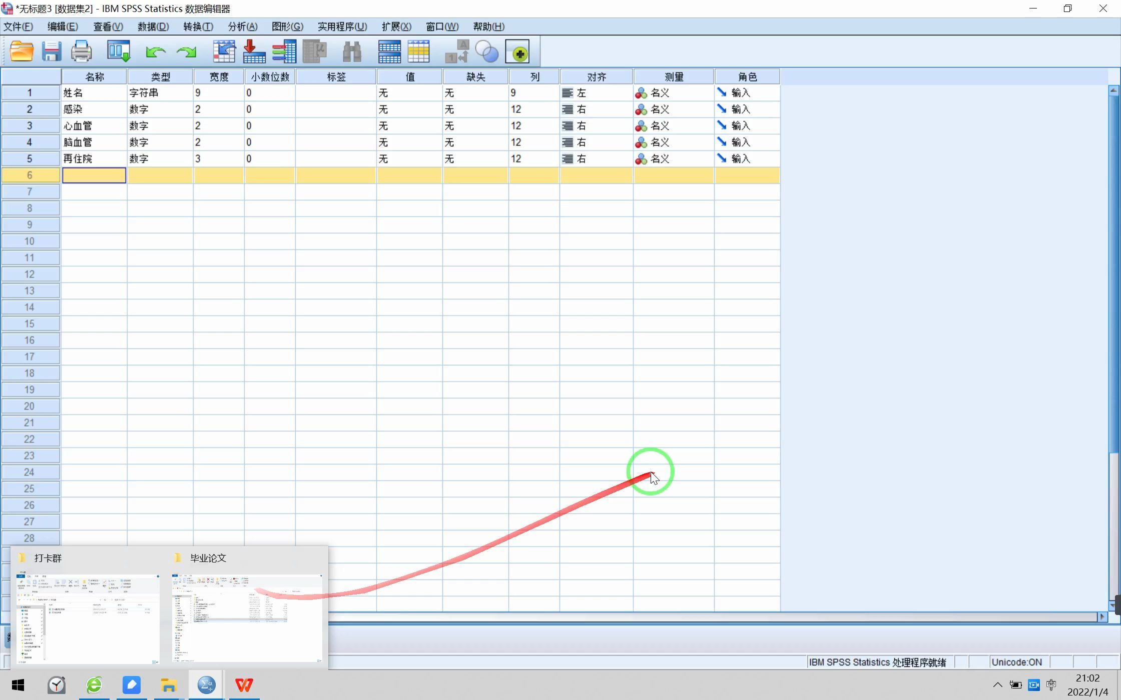The height and width of the screenshot is (700, 1121).
Task: Click the horizontal scrollbar right arrow
Action: click(x=1102, y=617)
